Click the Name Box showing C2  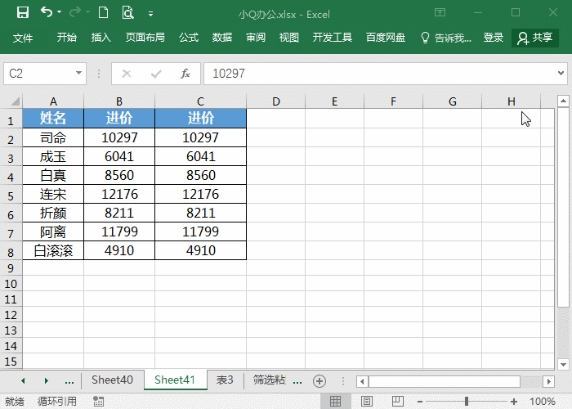point(38,74)
